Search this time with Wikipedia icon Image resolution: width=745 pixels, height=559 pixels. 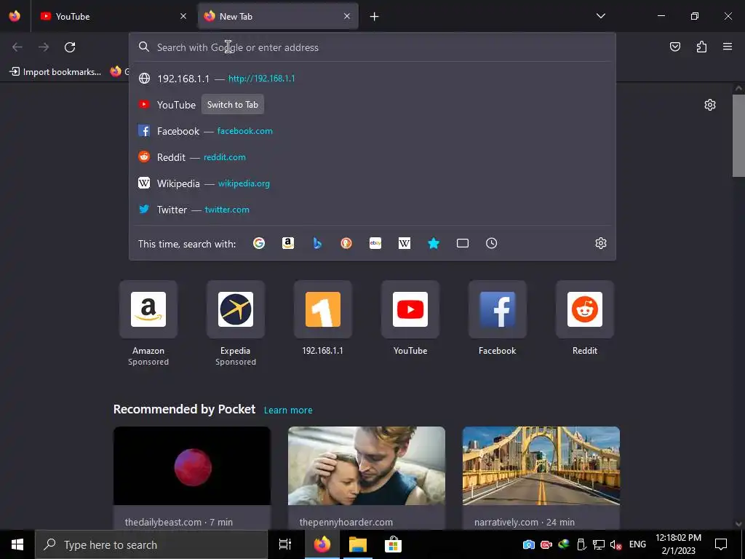pyautogui.click(x=405, y=243)
